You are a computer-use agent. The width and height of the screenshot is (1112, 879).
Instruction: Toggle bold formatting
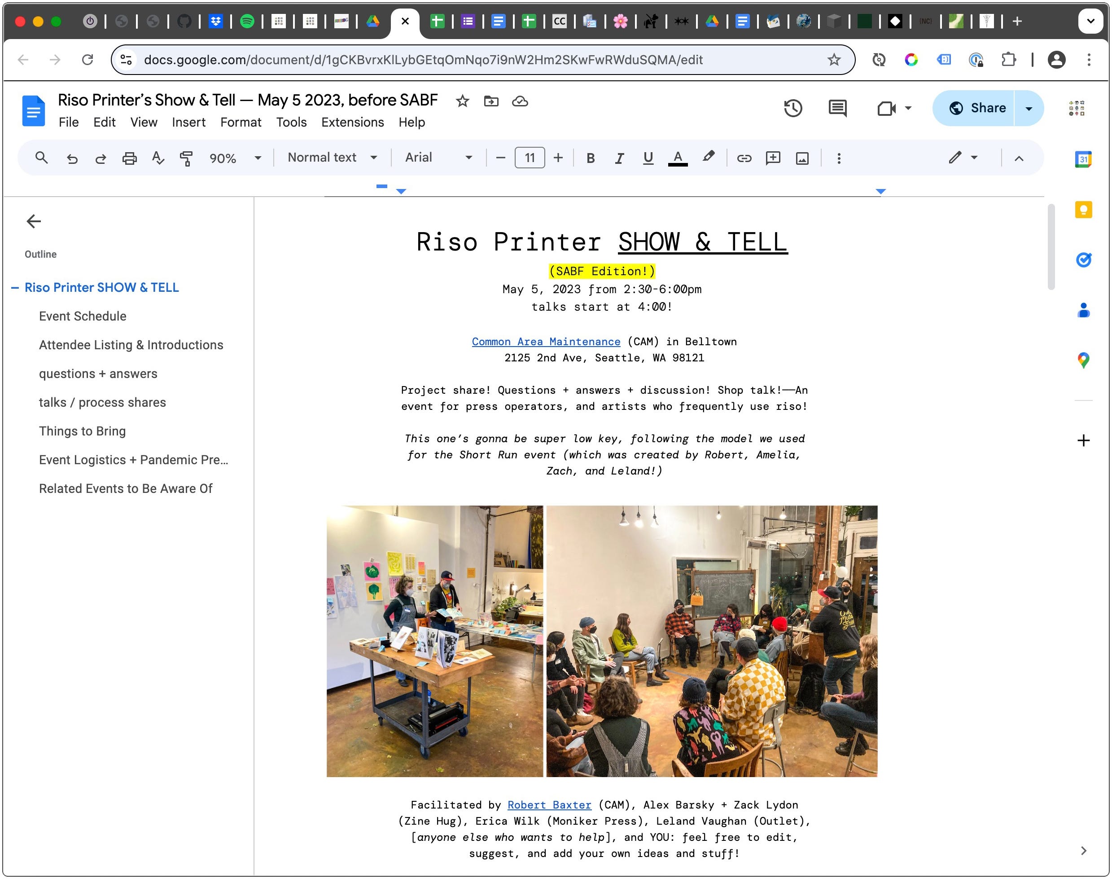pyautogui.click(x=591, y=158)
